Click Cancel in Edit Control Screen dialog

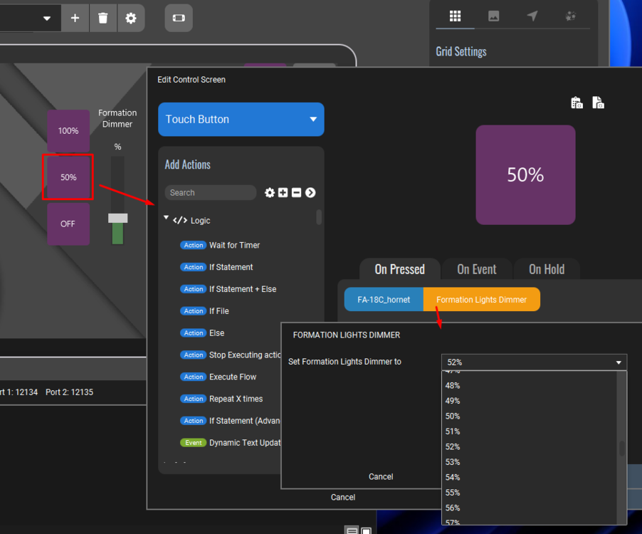[x=343, y=497]
